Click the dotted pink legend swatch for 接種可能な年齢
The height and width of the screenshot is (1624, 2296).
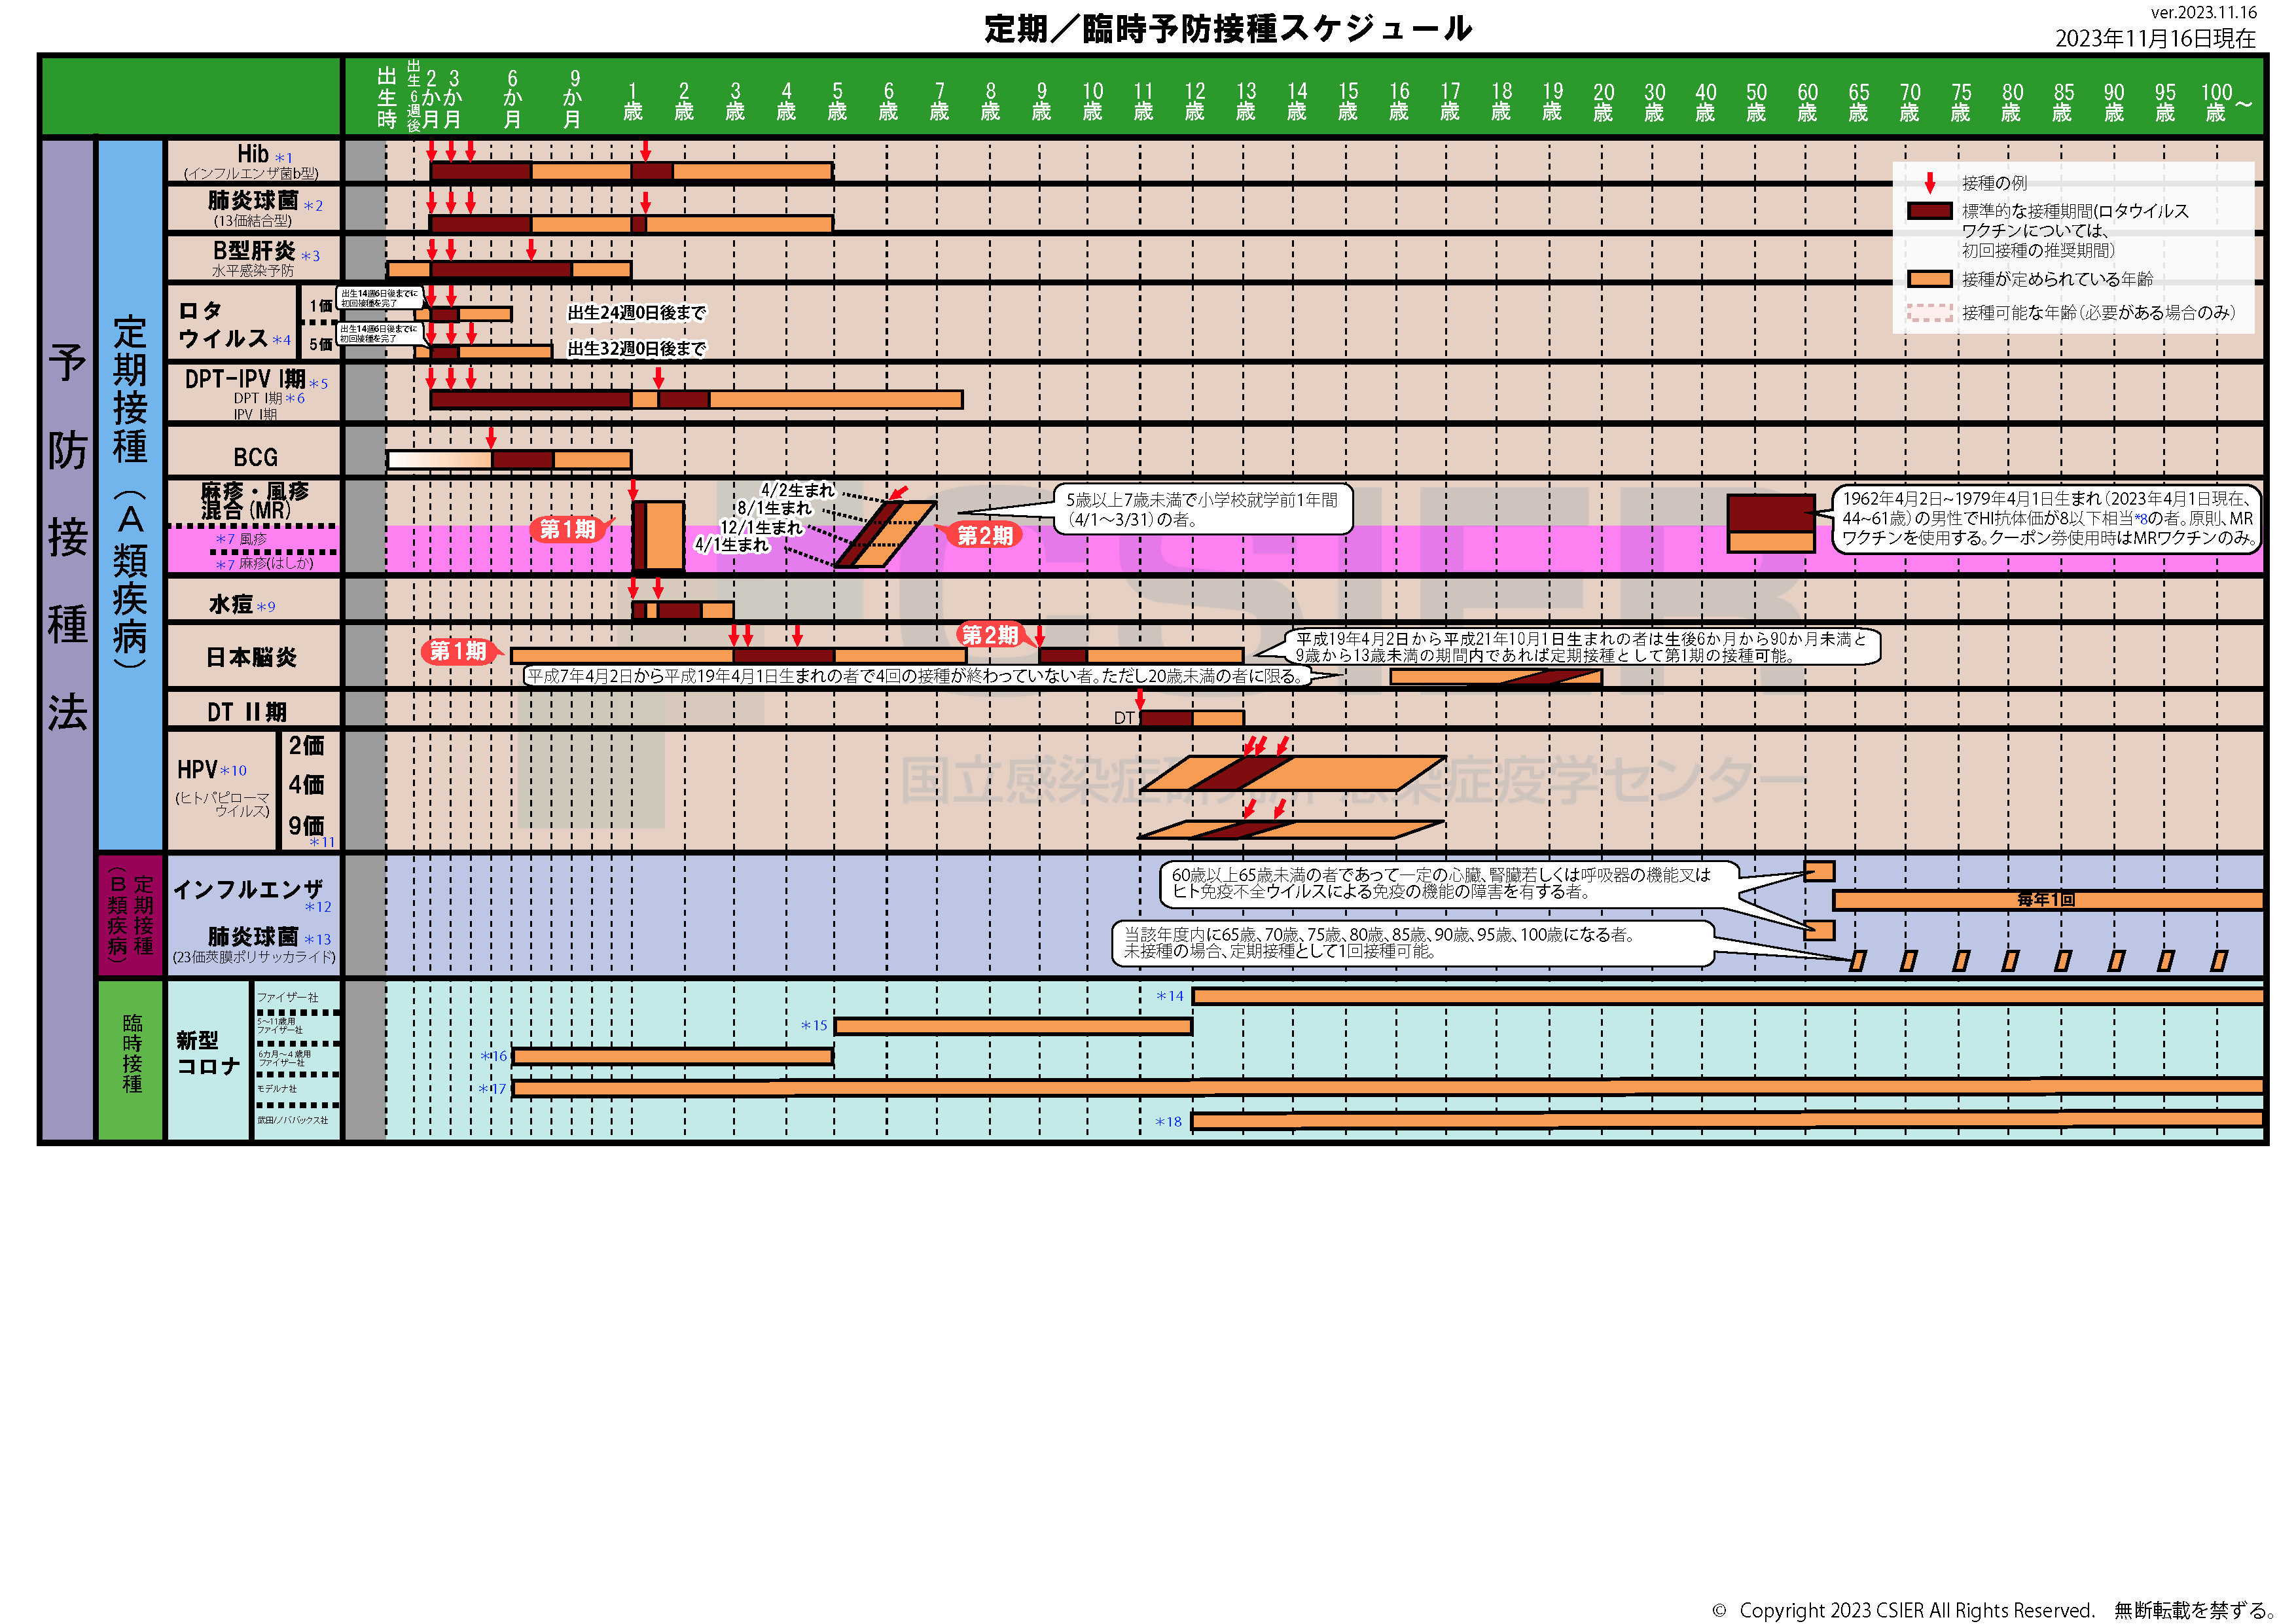(1929, 313)
